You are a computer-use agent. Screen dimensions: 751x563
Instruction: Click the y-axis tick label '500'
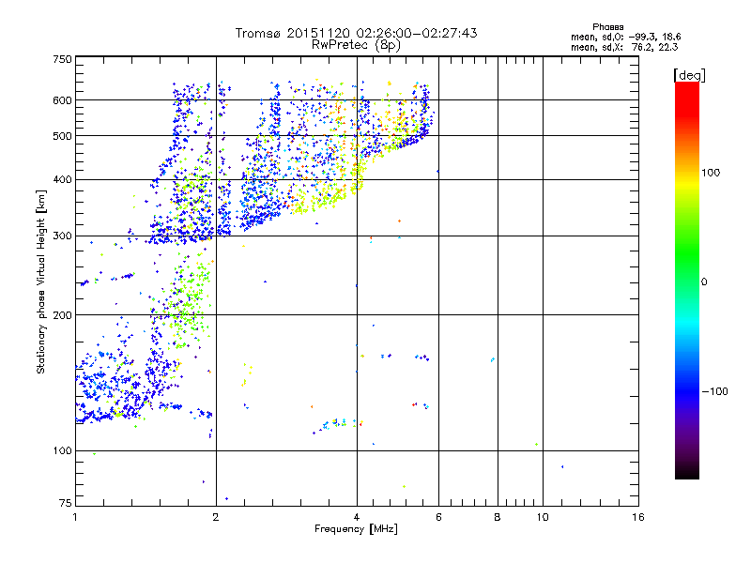(62, 136)
